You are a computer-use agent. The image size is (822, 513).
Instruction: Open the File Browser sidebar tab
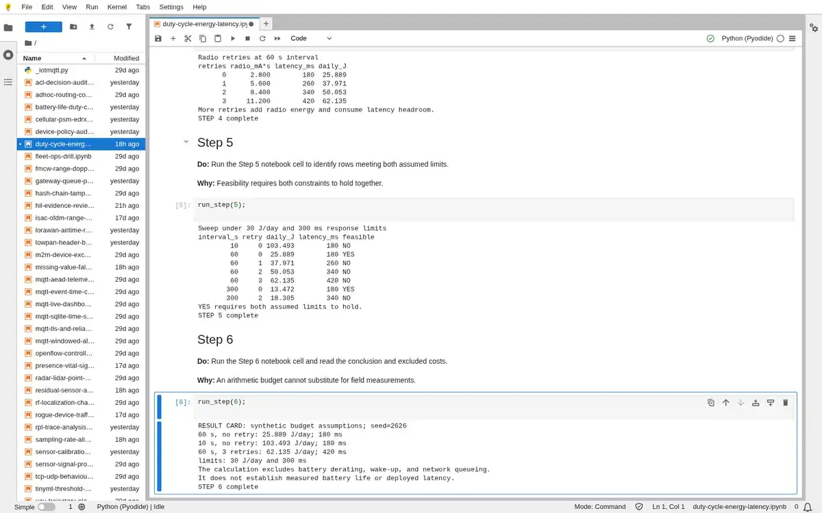(x=8, y=28)
